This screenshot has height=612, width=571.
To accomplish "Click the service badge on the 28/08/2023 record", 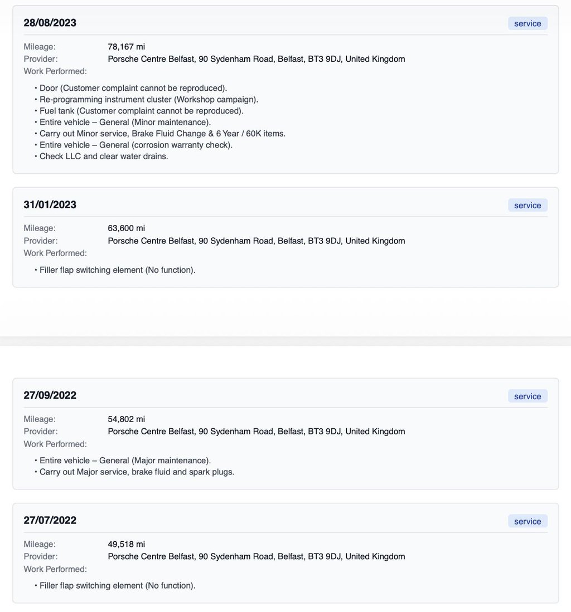I will (528, 23).
